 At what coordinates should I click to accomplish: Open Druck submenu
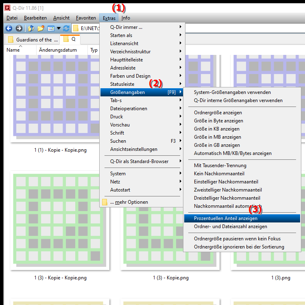click(142, 117)
